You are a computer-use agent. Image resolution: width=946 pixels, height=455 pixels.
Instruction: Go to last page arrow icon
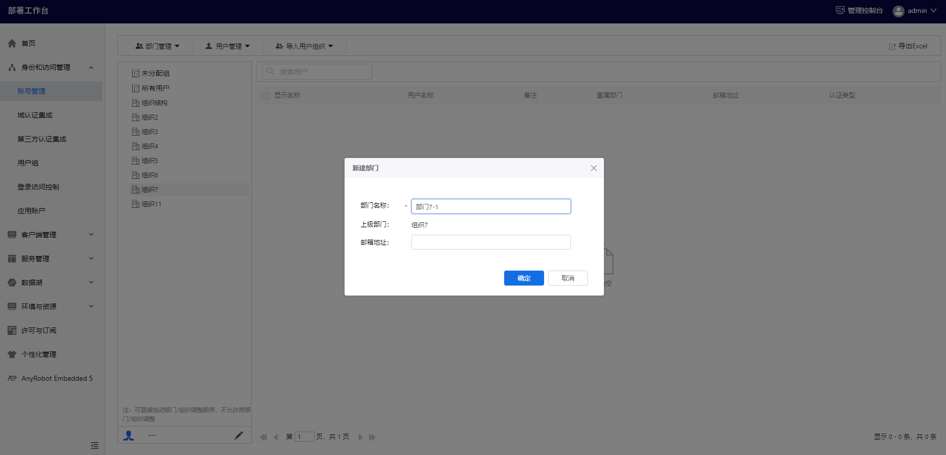coord(372,437)
